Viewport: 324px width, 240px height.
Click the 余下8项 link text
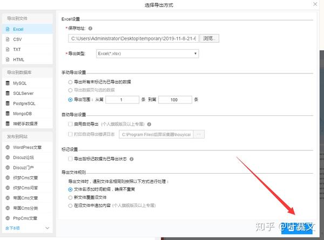(x=12, y=228)
